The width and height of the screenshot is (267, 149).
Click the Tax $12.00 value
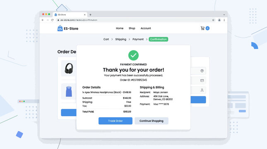128,106
